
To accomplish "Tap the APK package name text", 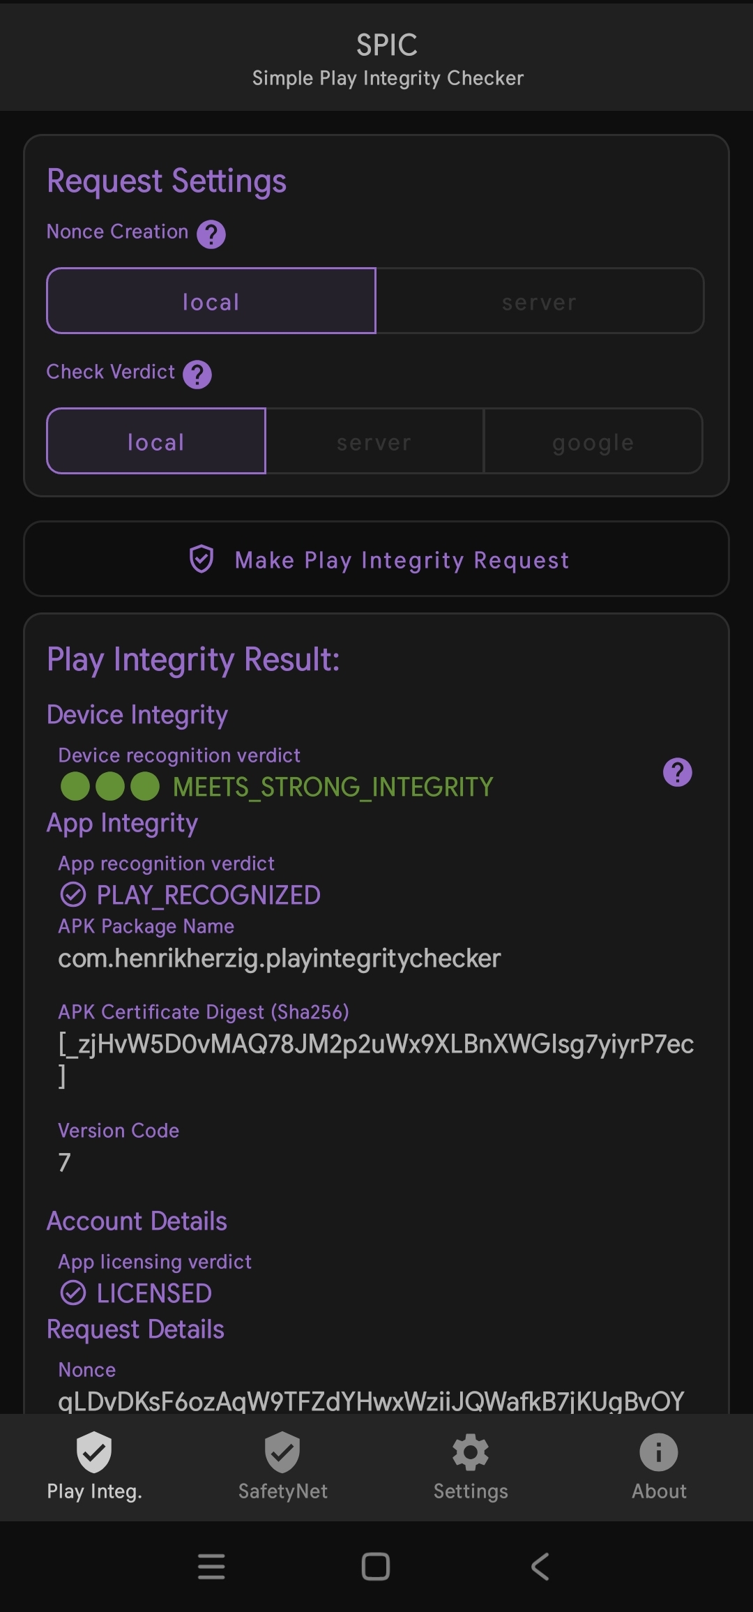I will [279, 958].
